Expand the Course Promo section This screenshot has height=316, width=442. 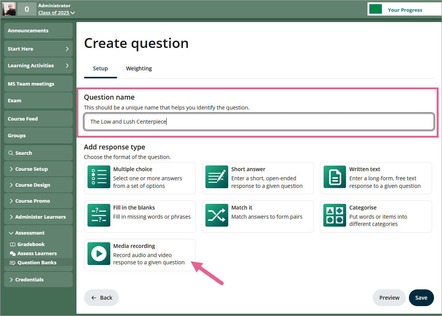tap(38, 201)
